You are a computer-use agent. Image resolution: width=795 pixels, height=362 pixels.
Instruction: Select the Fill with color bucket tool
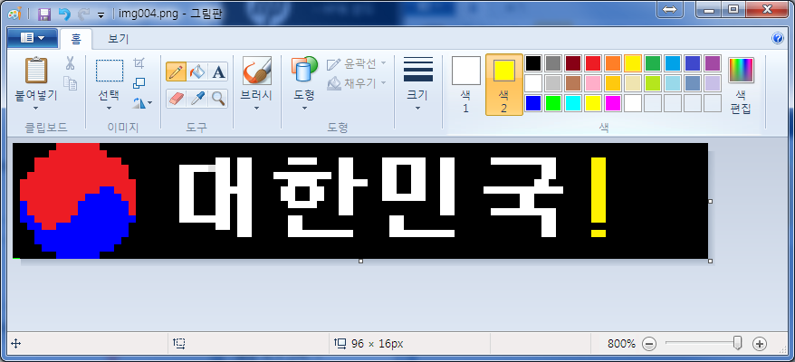196,72
